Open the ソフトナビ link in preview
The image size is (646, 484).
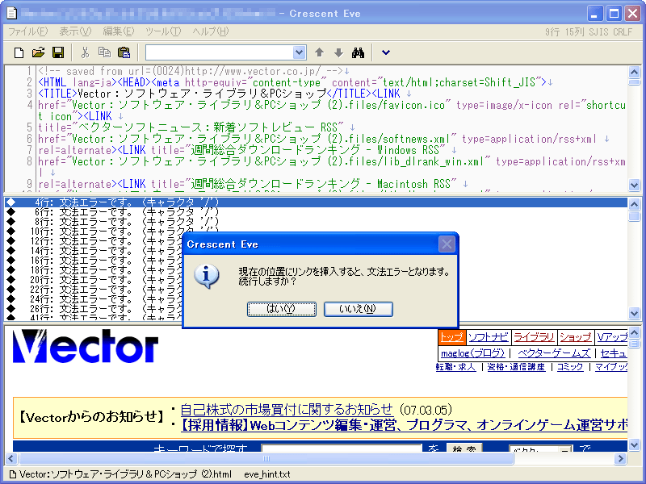[489, 337]
